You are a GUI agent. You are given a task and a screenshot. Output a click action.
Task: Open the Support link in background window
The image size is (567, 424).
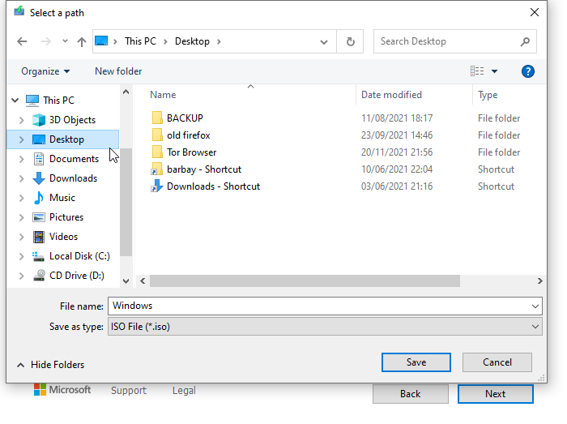click(x=129, y=390)
